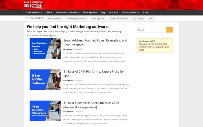Image resolution: width=203 pixels, height=127 pixels.
Task: Click inside the Search input field
Action: click(151, 30)
